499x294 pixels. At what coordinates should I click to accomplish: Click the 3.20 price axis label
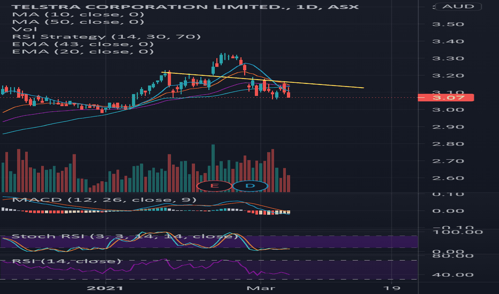coord(448,76)
